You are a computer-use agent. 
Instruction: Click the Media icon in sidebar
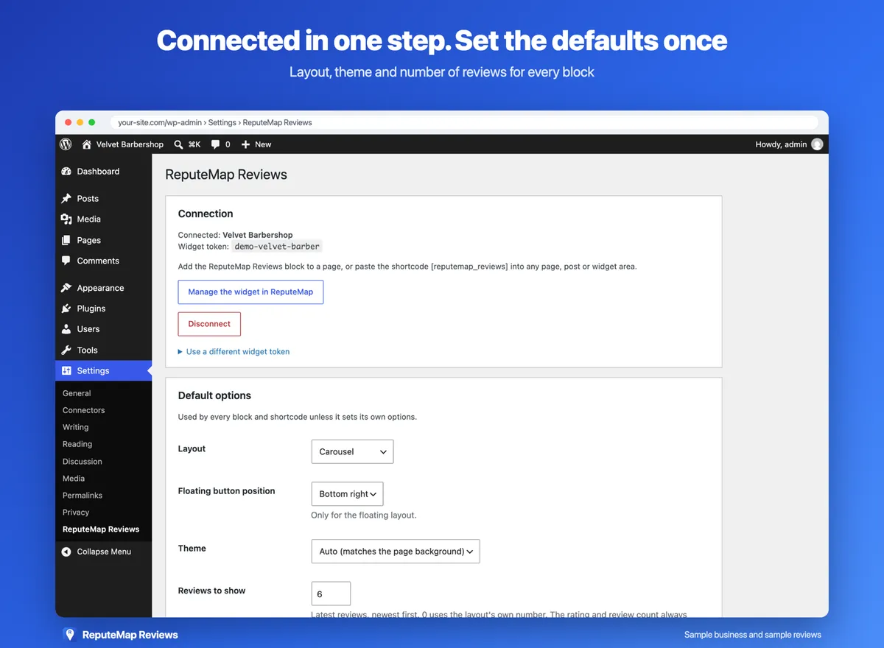pos(66,219)
